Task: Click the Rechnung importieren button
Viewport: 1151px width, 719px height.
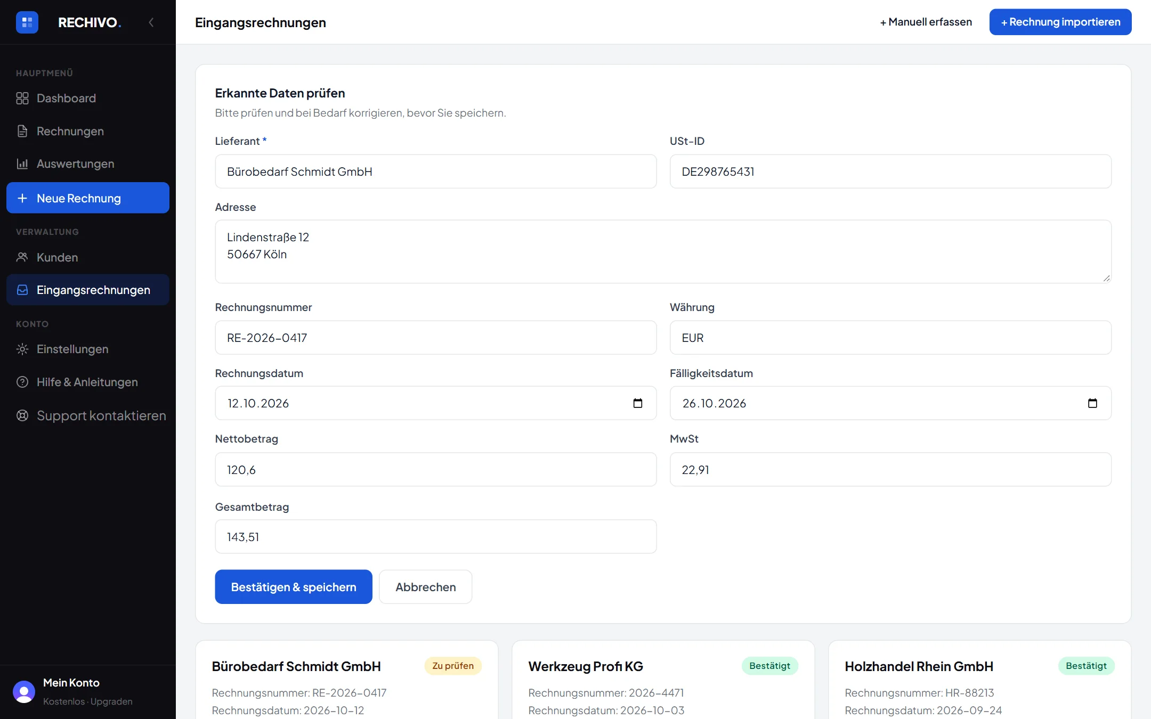Action: (1060, 22)
